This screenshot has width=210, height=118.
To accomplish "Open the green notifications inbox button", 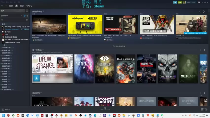I will pos(180,2).
